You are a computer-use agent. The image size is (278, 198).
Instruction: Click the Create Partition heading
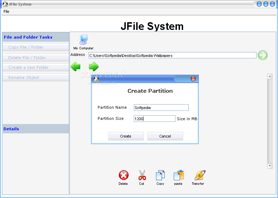[150, 91]
